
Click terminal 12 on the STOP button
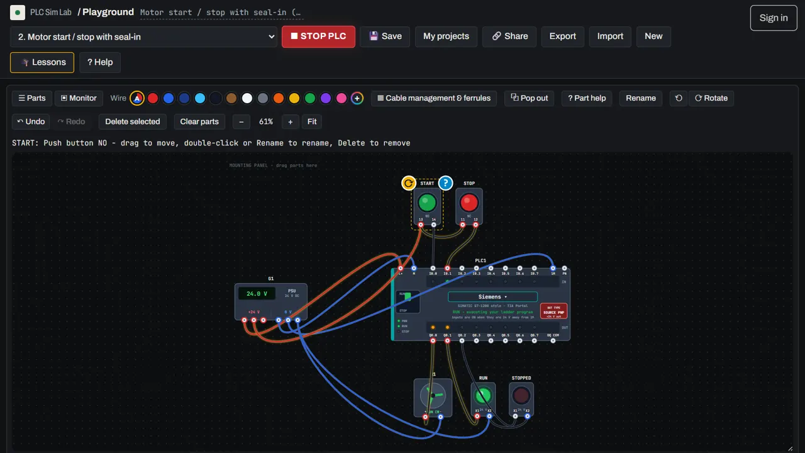pyautogui.click(x=475, y=224)
